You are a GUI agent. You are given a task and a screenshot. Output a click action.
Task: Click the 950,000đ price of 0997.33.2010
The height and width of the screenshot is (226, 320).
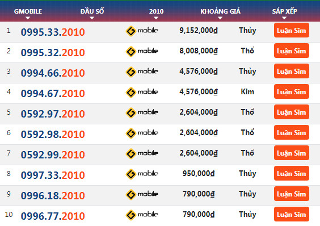tap(199, 174)
